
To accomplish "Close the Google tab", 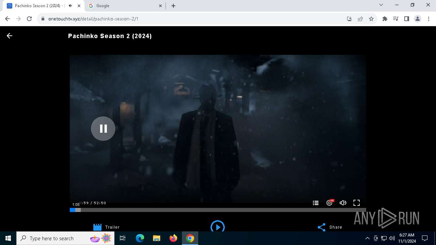I will point(161,6).
